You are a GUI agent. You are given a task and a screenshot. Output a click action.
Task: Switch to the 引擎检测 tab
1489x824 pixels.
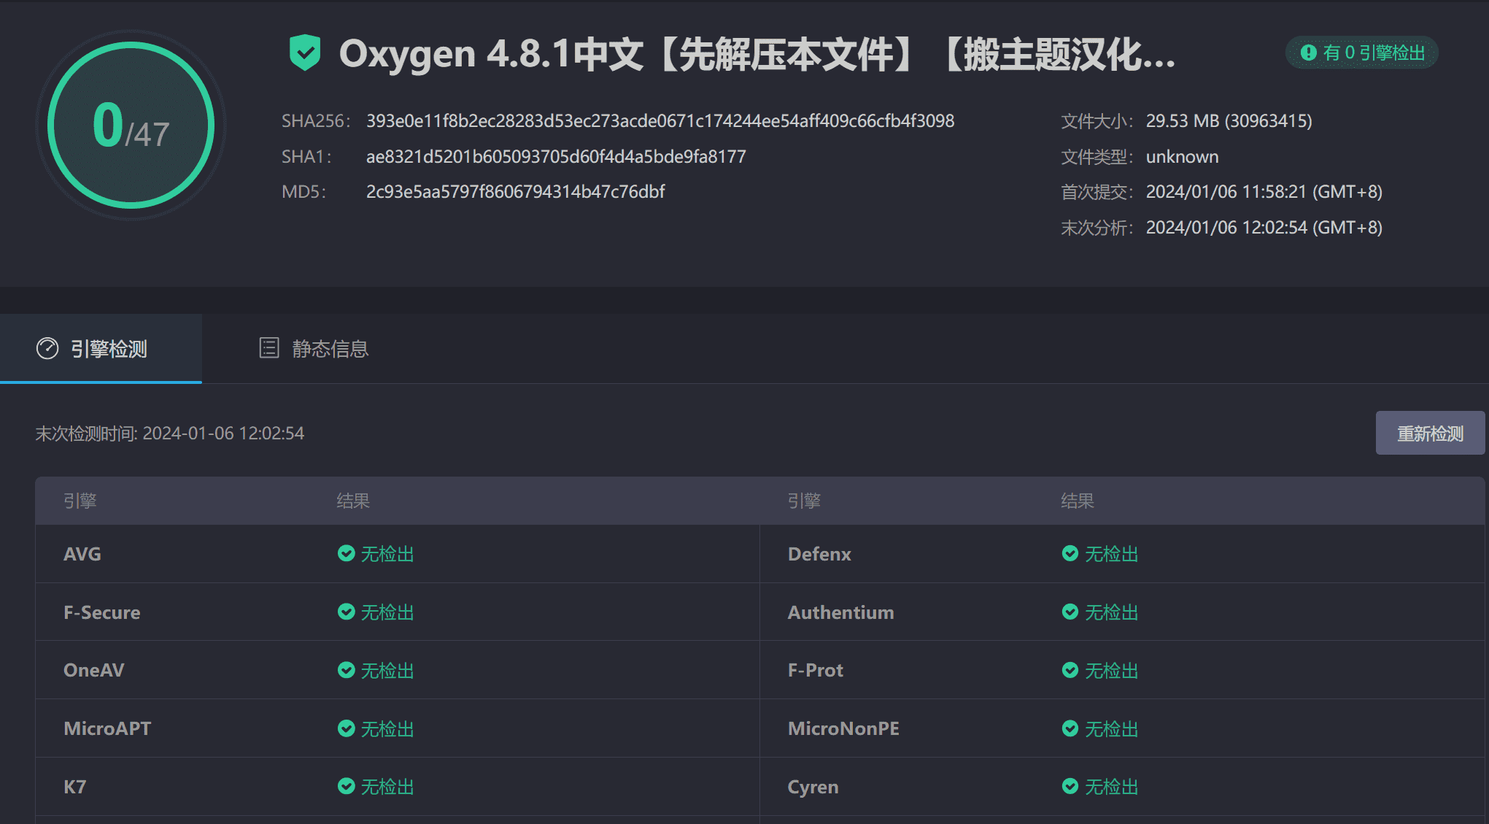[101, 349]
